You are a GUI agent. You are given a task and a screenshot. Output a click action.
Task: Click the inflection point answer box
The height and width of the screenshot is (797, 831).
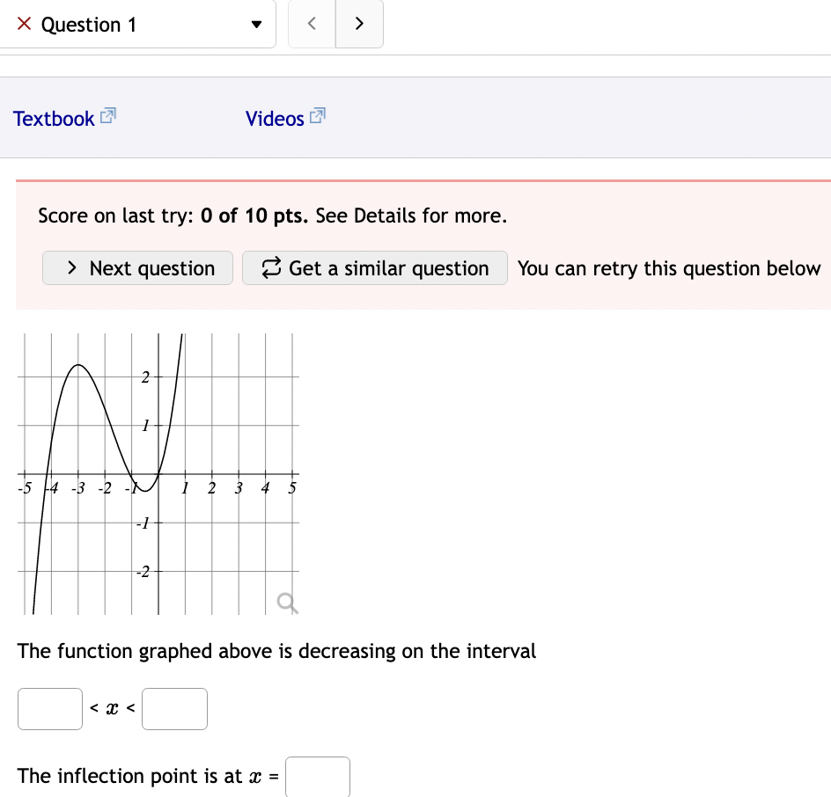click(x=317, y=776)
